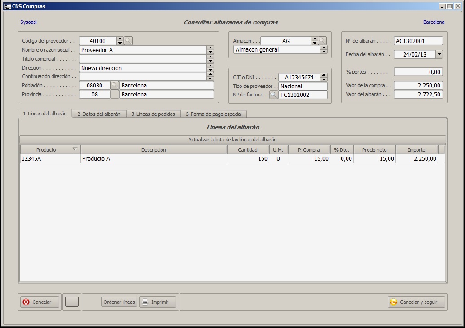
Task: Click the Almacen general spinner arrows
Action: [x=324, y=49]
